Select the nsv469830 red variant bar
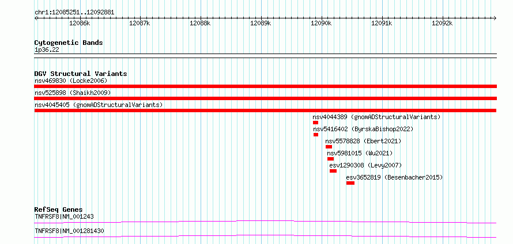The width and height of the screenshot is (513, 244). coord(266,86)
